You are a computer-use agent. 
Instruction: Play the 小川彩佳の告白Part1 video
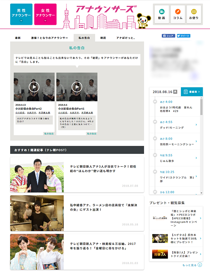click(x=77, y=87)
